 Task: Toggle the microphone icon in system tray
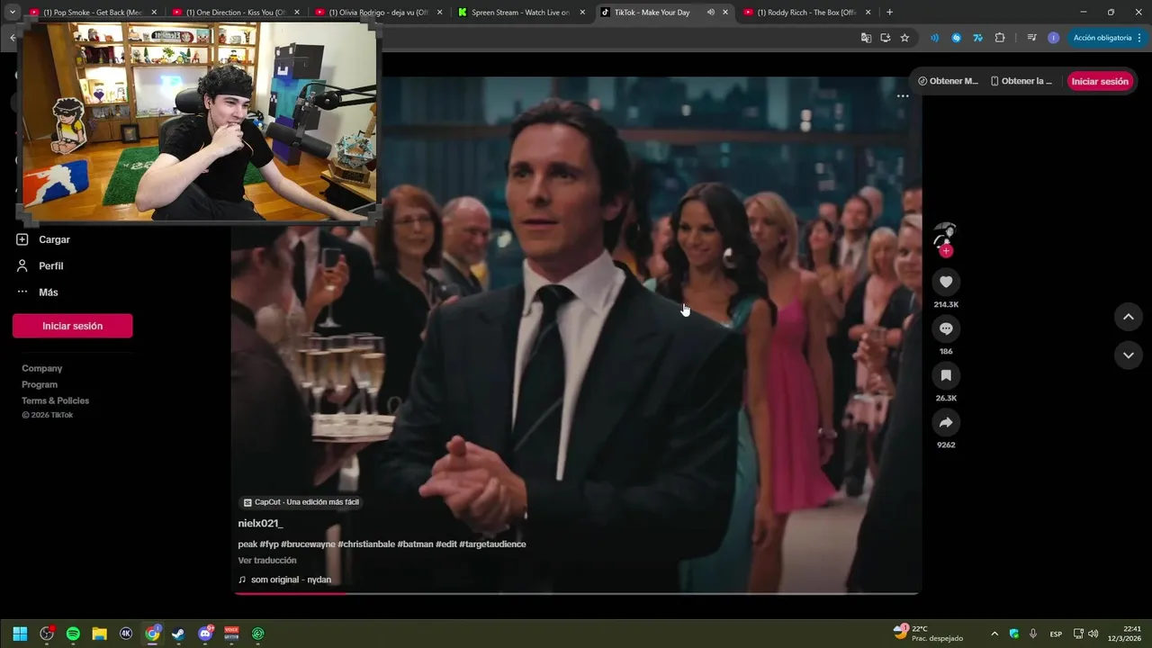(1033, 634)
